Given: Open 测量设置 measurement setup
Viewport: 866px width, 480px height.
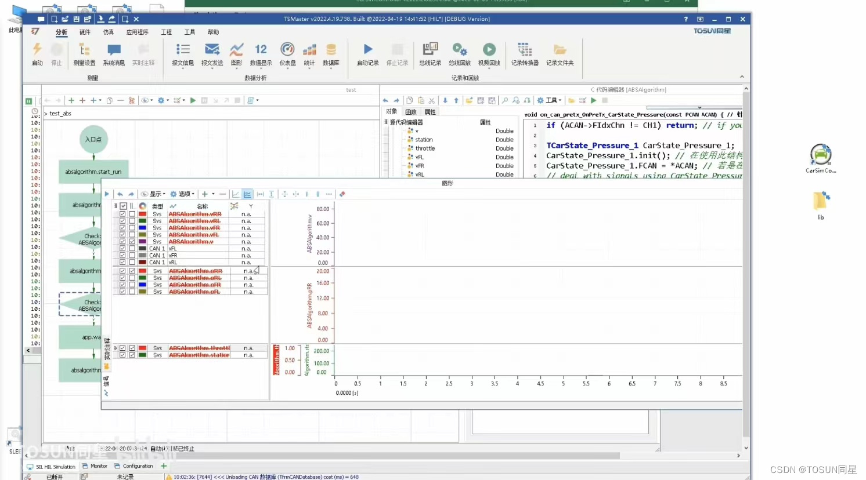Looking at the screenshot, I should pyautogui.click(x=84, y=54).
